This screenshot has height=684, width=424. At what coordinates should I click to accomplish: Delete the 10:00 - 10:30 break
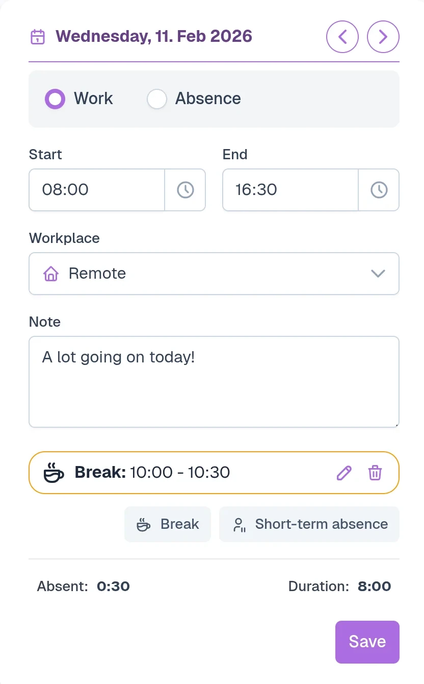(x=375, y=473)
